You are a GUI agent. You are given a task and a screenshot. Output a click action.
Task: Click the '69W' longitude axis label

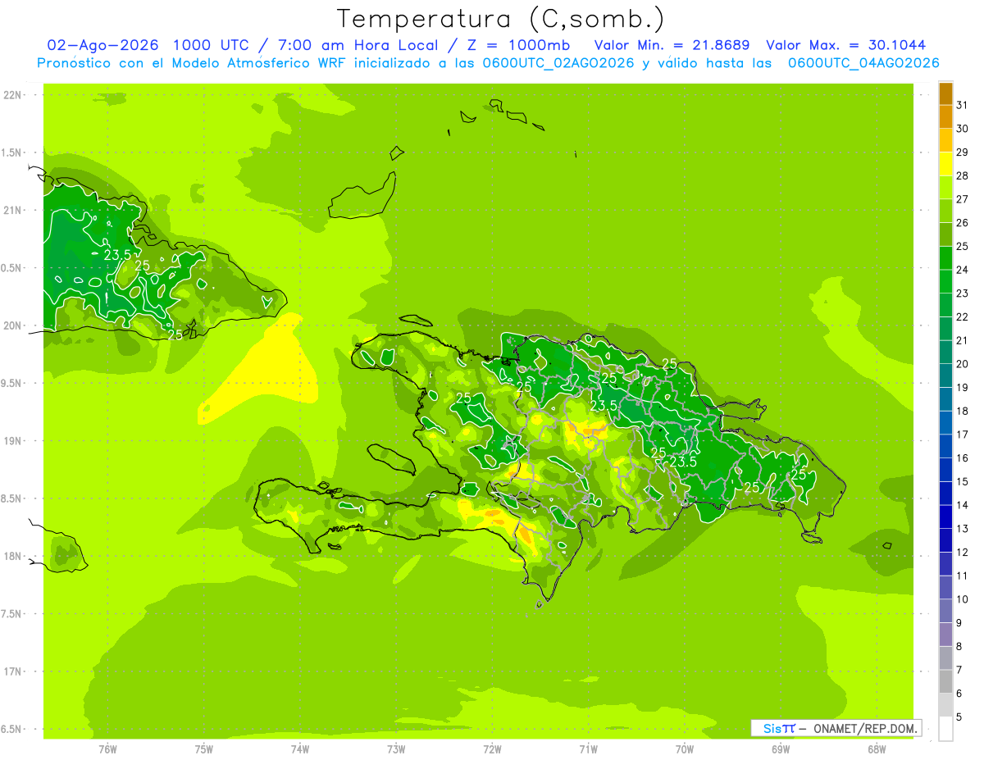pos(781,749)
